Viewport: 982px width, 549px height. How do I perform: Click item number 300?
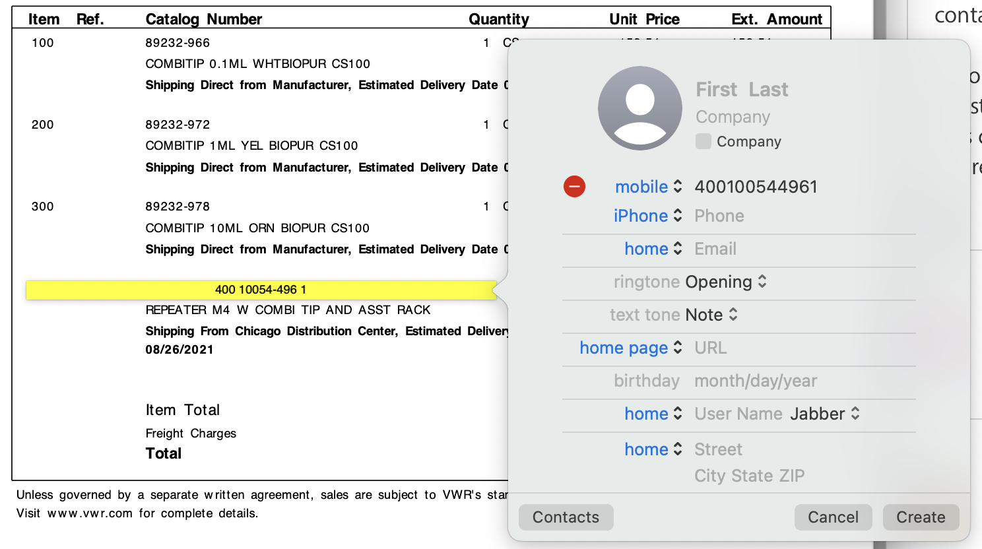[x=43, y=207]
